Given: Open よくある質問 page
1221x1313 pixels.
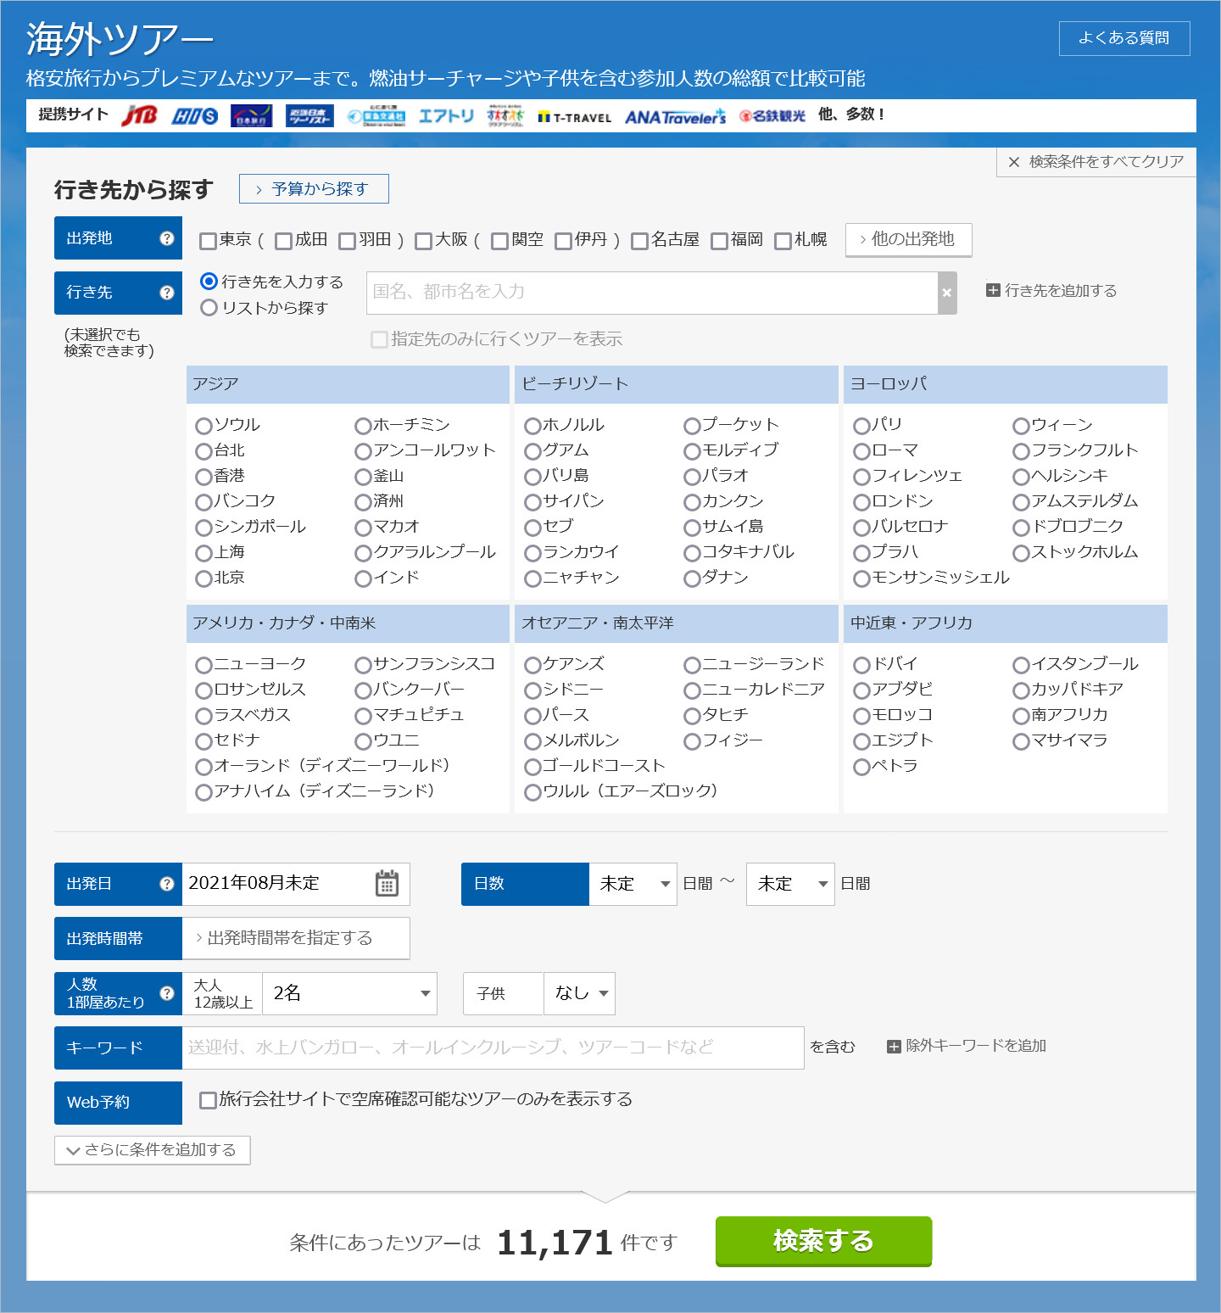Looking at the screenshot, I should pos(1124,38).
